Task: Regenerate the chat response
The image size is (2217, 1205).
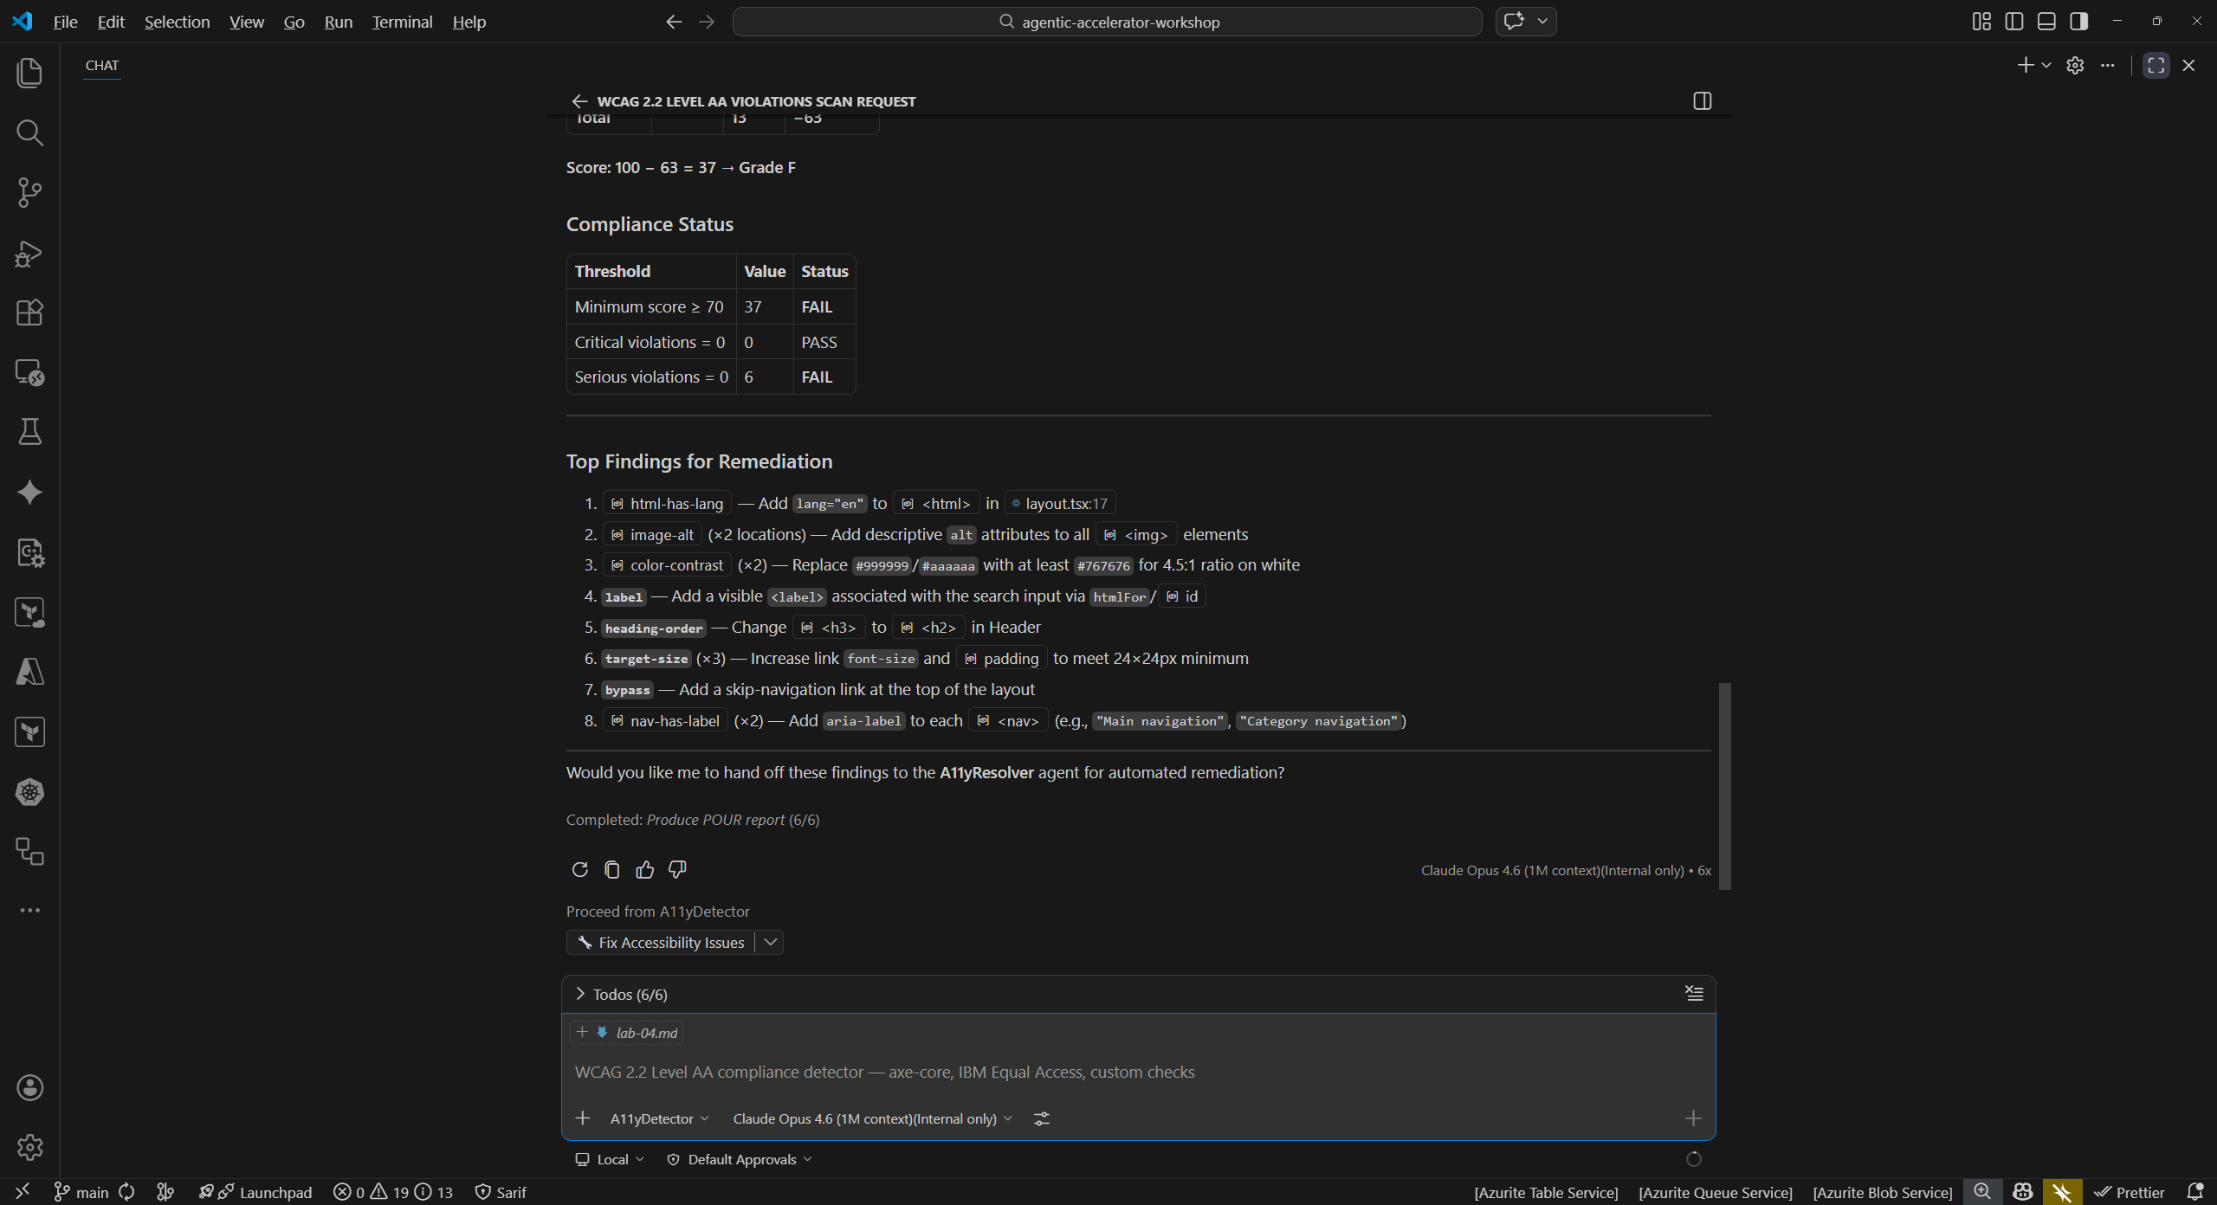Action: 579,869
